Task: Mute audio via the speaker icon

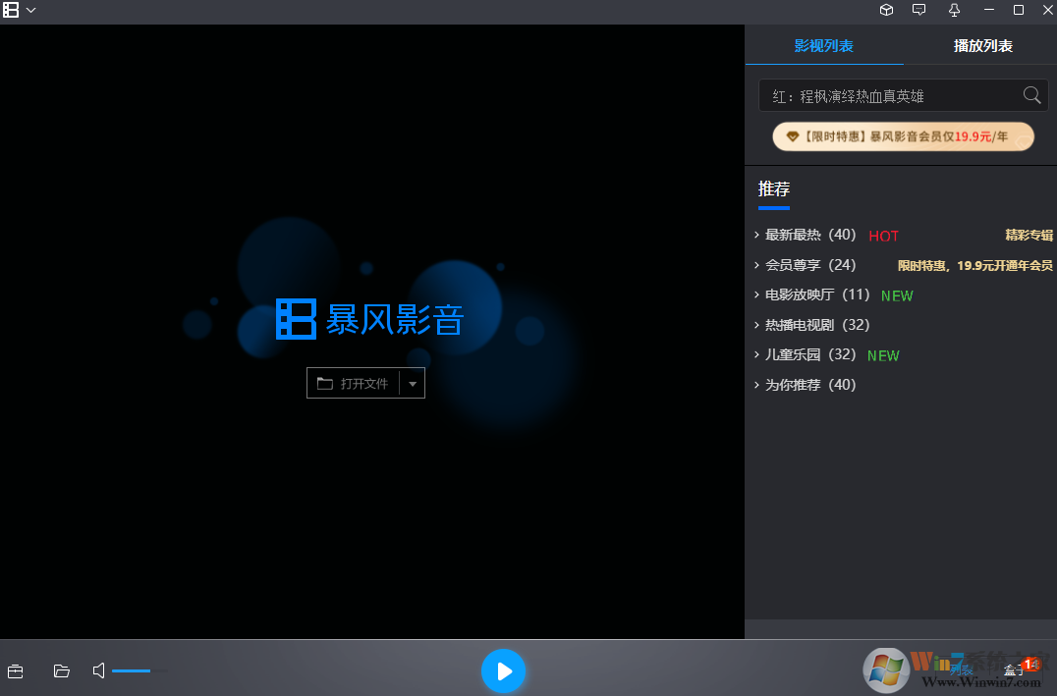Action: 97,670
